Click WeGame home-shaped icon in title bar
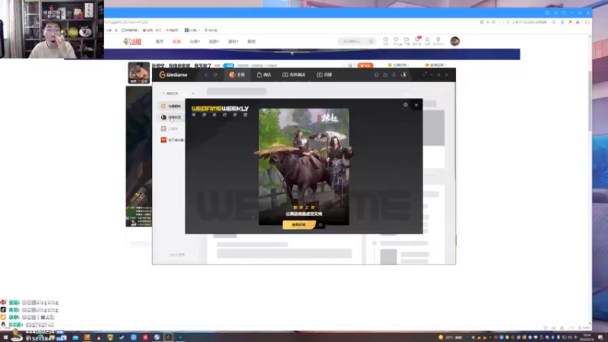608x342 pixels. (x=376, y=74)
